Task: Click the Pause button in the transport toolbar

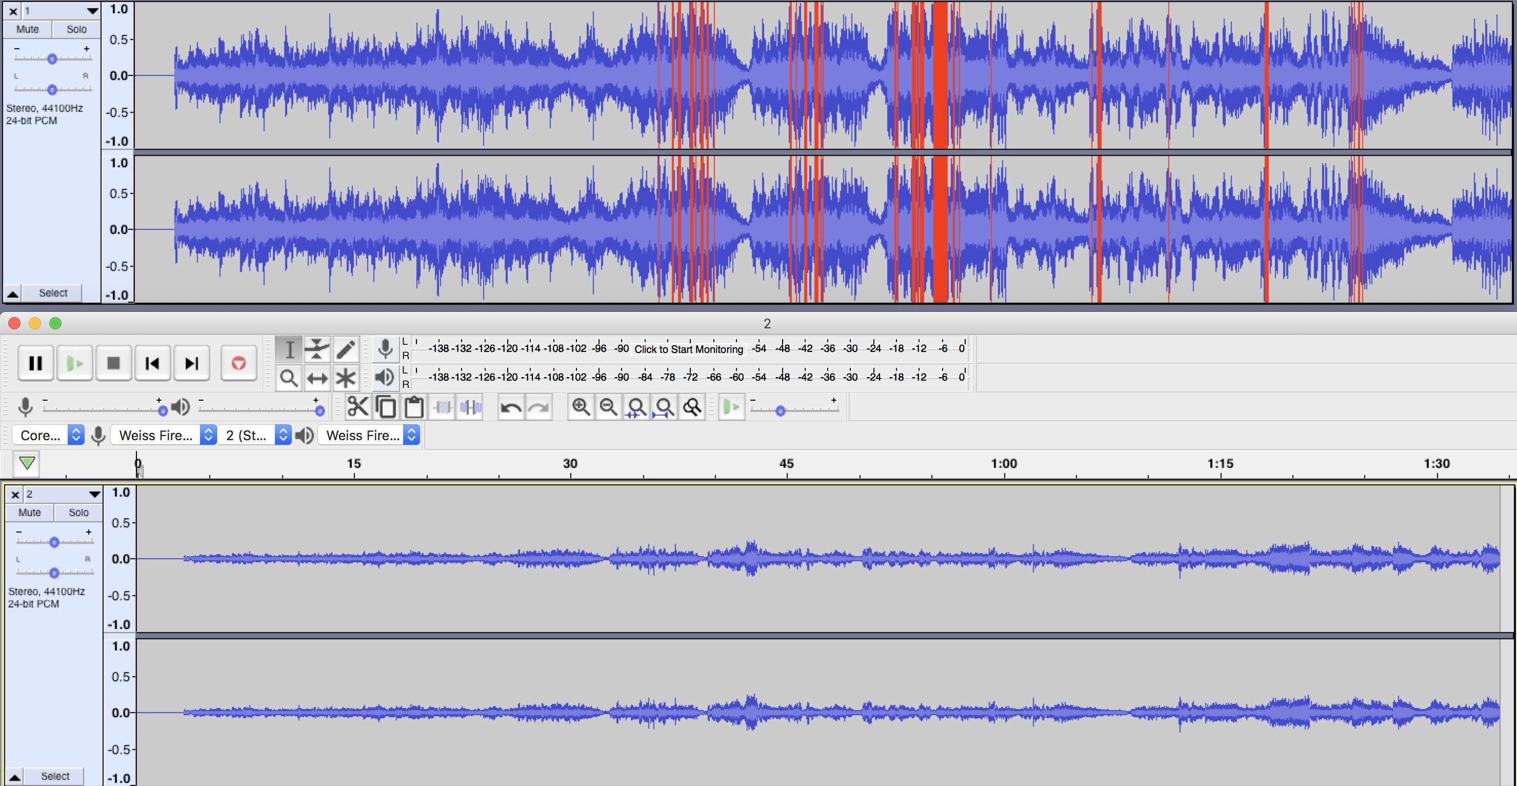Action: [36, 363]
